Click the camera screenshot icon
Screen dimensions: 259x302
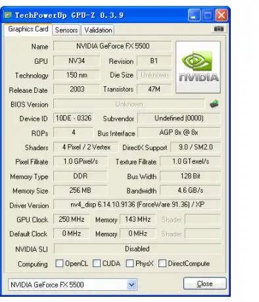218,29
